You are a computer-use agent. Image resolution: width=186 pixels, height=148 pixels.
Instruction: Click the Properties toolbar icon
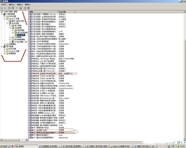pos(21,8)
